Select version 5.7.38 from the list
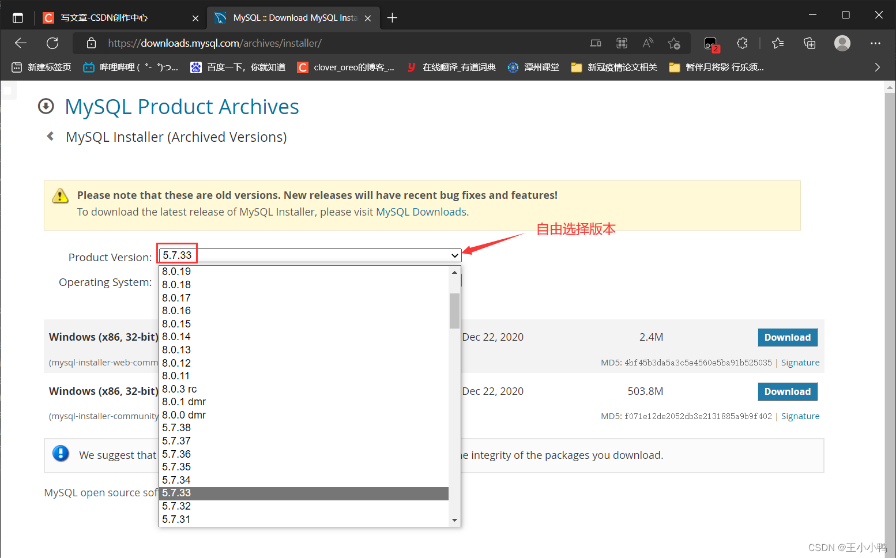 (304, 428)
